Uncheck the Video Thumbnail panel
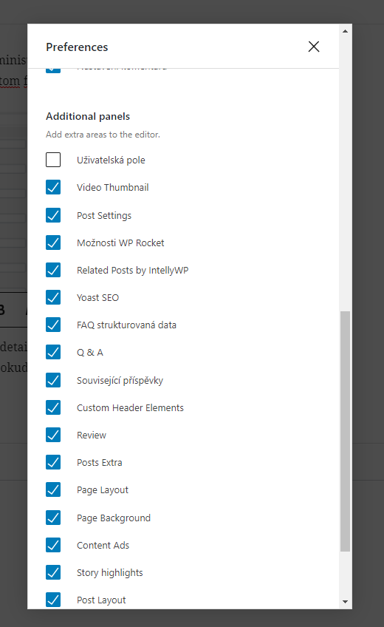The height and width of the screenshot is (627, 384). 53,187
